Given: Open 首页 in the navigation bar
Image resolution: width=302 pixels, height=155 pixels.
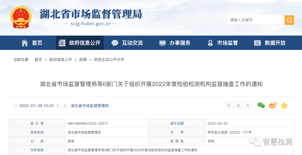Looking at the screenshot, I should [x=32, y=43].
